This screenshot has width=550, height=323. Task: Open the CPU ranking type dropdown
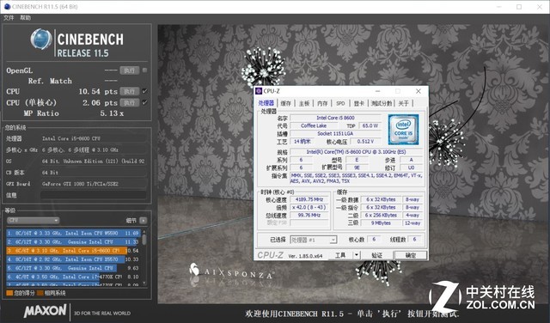pos(33,220)
